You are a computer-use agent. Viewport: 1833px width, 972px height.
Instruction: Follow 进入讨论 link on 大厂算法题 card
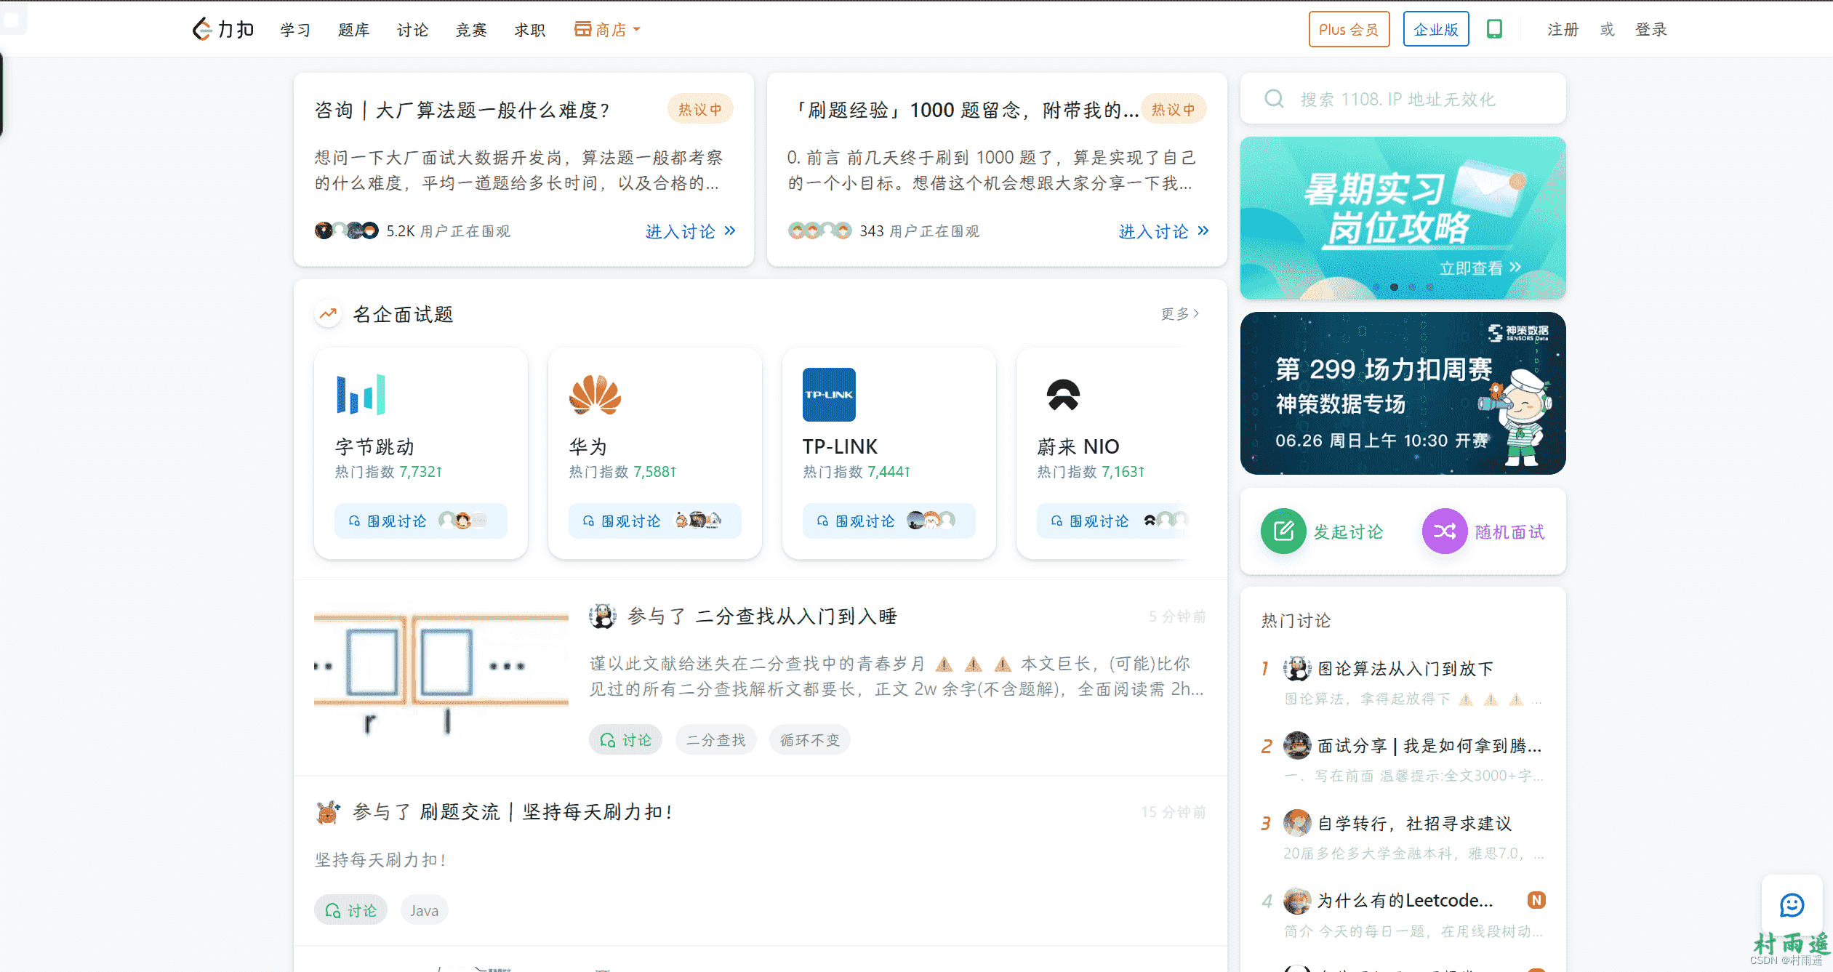[x=690, y=231]
